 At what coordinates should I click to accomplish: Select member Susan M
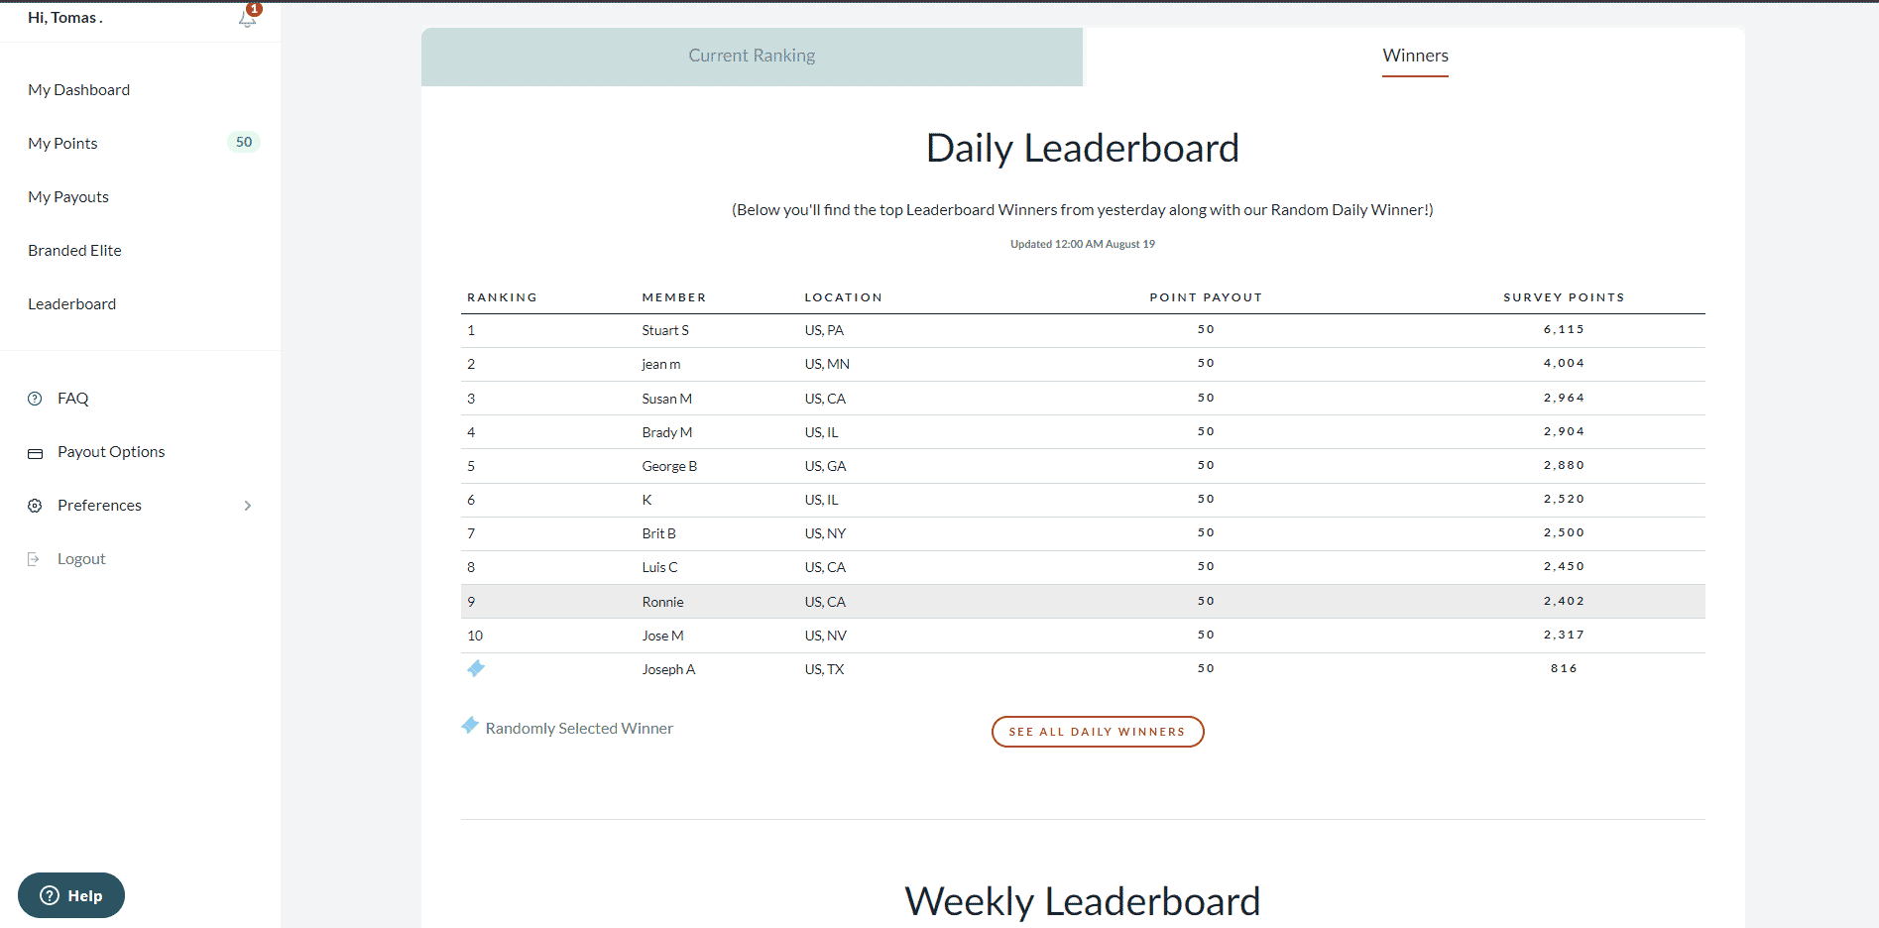pos(667,400)
